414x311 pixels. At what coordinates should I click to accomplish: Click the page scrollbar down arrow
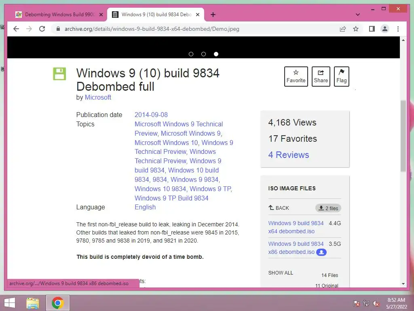403,284
